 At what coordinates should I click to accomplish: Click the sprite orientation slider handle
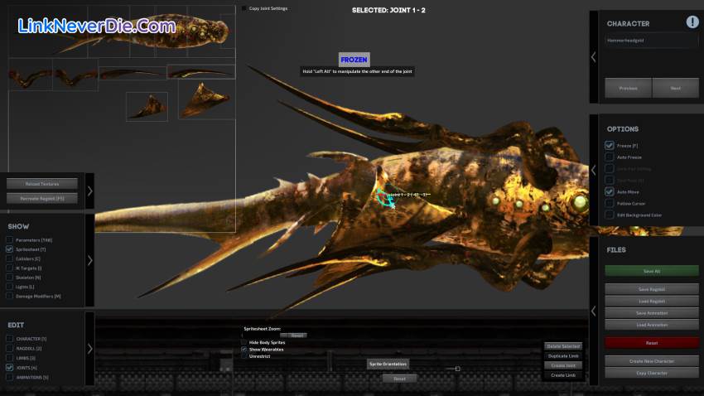pos(457,369)
